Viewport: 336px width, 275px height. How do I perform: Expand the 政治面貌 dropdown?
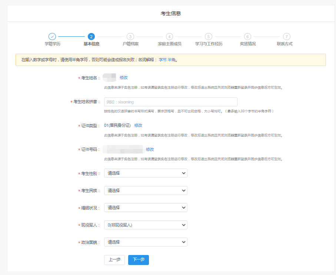(146, 242)
